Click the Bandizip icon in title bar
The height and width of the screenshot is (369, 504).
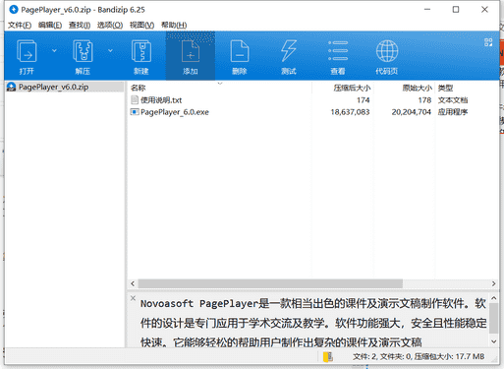click(14, 10)
